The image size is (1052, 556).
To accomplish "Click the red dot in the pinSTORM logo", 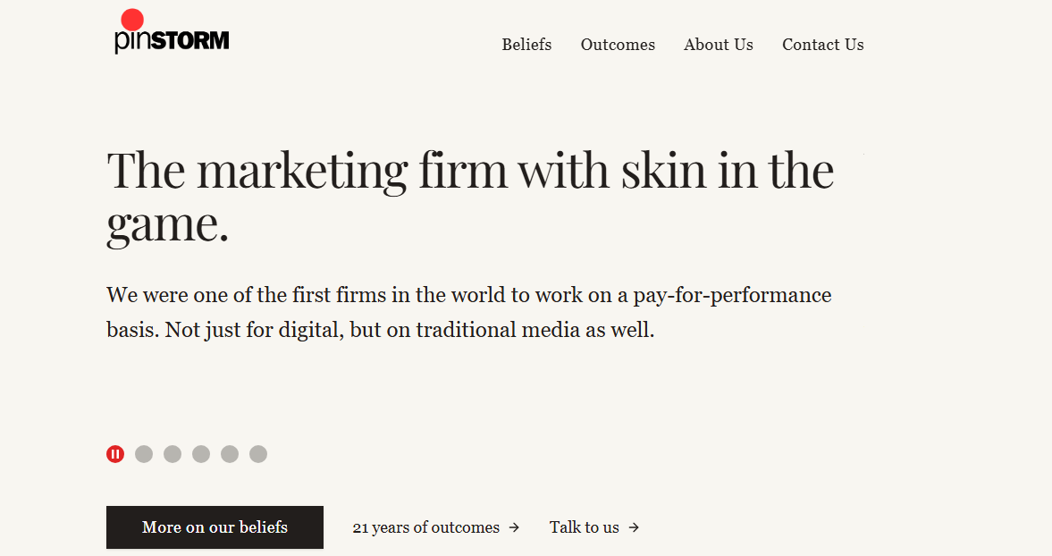I will (x=132, y=20).
